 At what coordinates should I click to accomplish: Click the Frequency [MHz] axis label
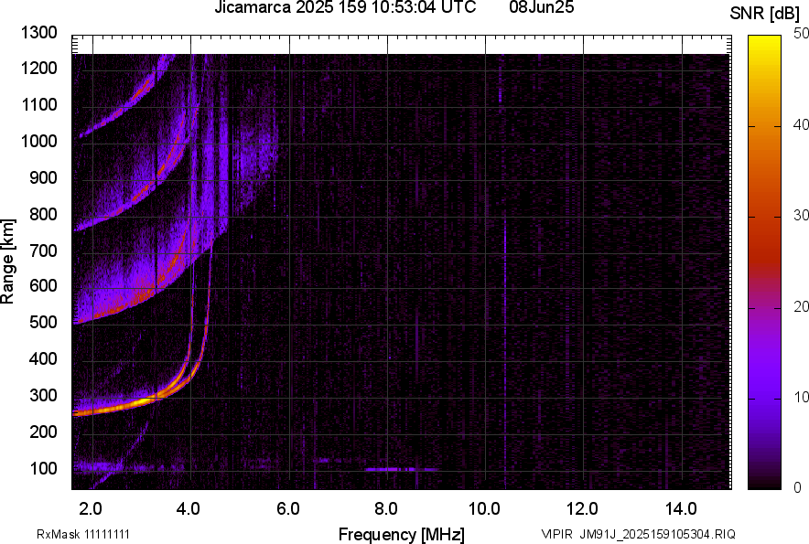pos(402,534)
